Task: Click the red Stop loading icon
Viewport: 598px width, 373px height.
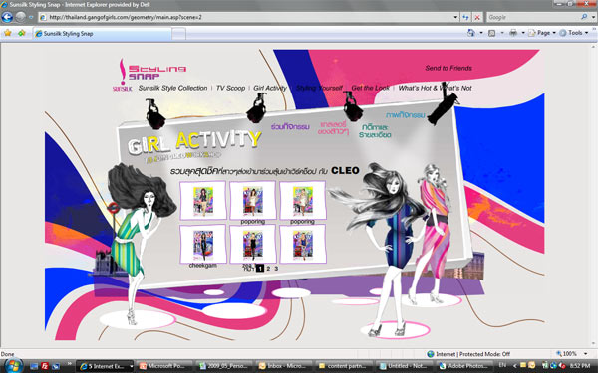Action: pyautogui.click(x=477, y=17)
